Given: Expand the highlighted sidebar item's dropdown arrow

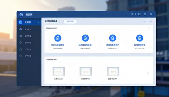Looking at the screenshot, I should click(38, 22).
